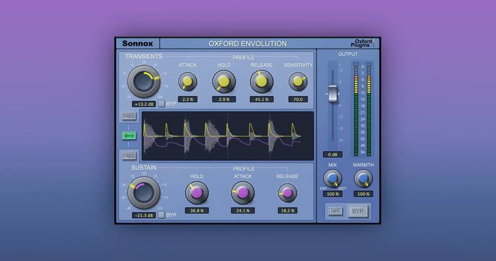Click the 24.1 % sustain attack field
This screenshot has width=496, height=261.
[243, 211]
